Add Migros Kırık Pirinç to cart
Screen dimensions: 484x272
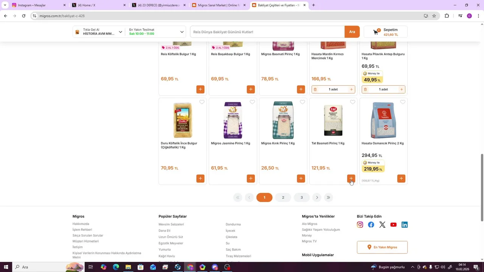tap(301, 178)
